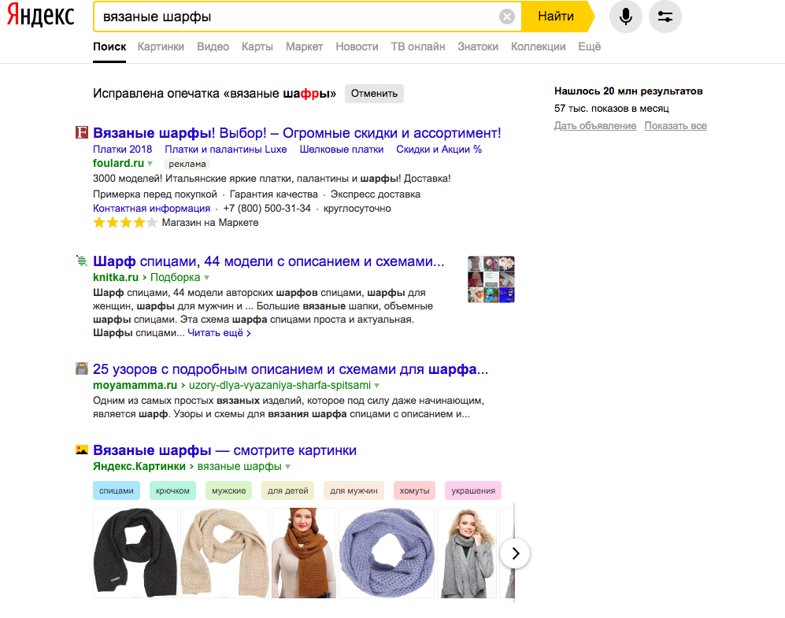Open the 25 узоров с подробным описанием result
The width and height of the screenshot is (785, 618).
[x=291, y=369]
